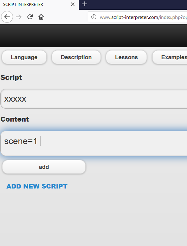
Task: Click the Content heading label
Action: 15,119
